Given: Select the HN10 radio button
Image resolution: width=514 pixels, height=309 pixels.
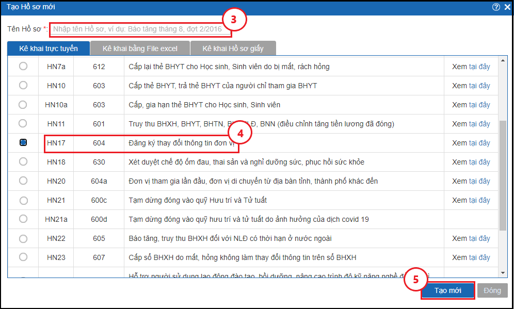Looking at the screenshot, I should click(23, 86).
